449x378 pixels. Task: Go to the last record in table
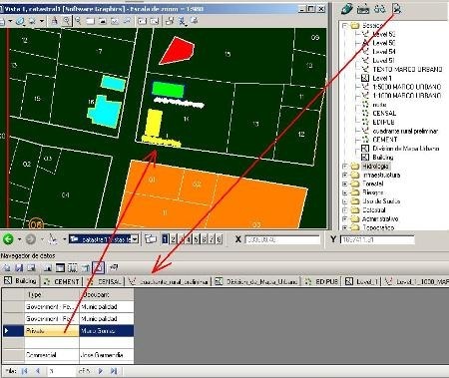[114, 371]
